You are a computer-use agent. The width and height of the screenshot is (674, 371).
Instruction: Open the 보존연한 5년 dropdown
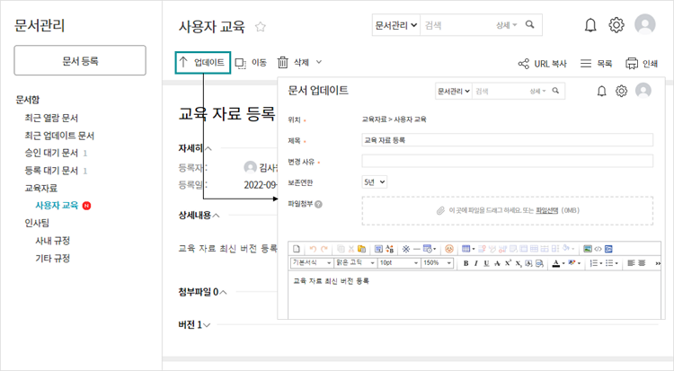tap(374, 181)
